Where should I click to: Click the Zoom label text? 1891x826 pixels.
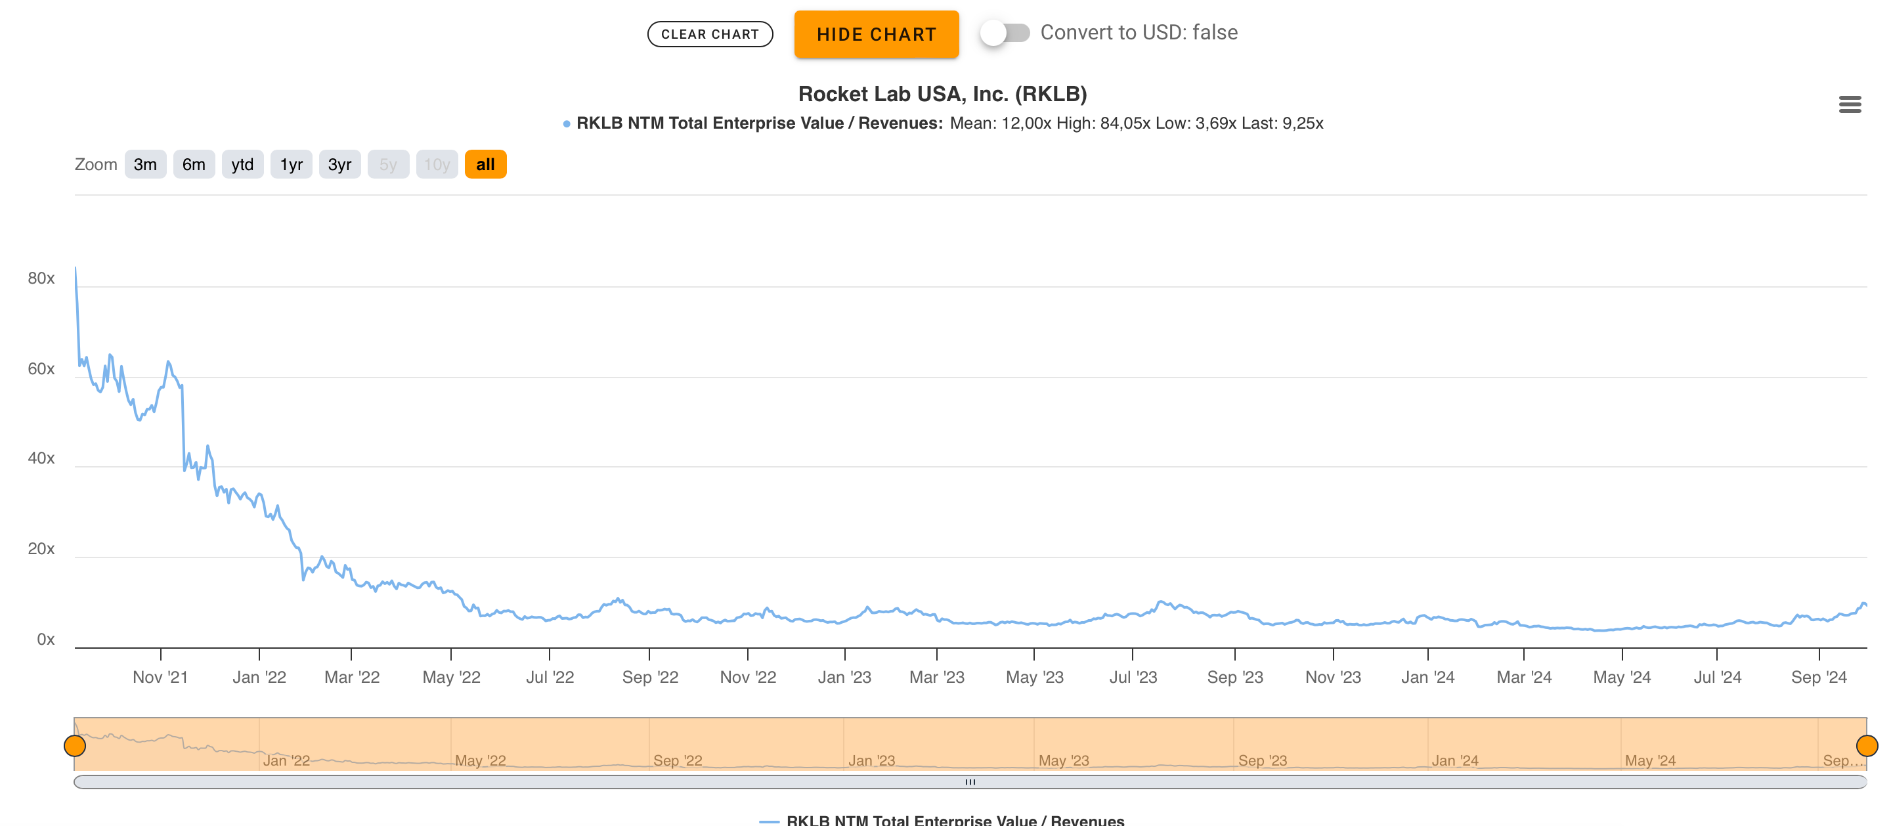pos(95,164)
